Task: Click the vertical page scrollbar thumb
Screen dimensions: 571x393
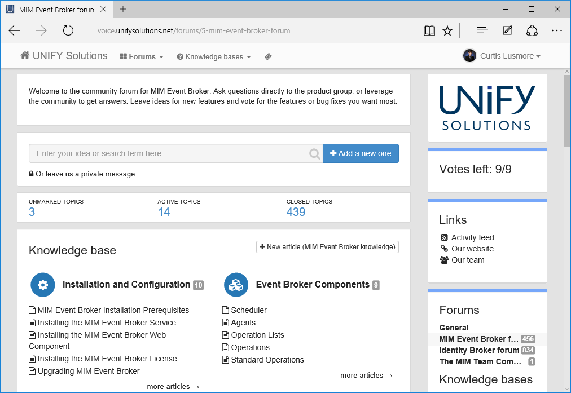Action: pyautogui.click(x=567, y=111)
